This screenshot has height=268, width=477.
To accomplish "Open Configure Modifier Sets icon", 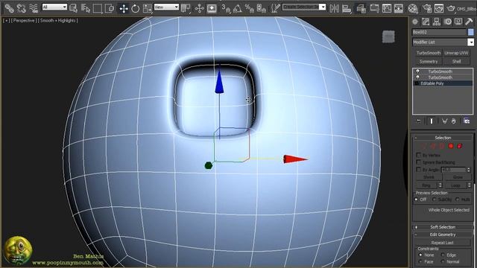I will pos(467,121).
